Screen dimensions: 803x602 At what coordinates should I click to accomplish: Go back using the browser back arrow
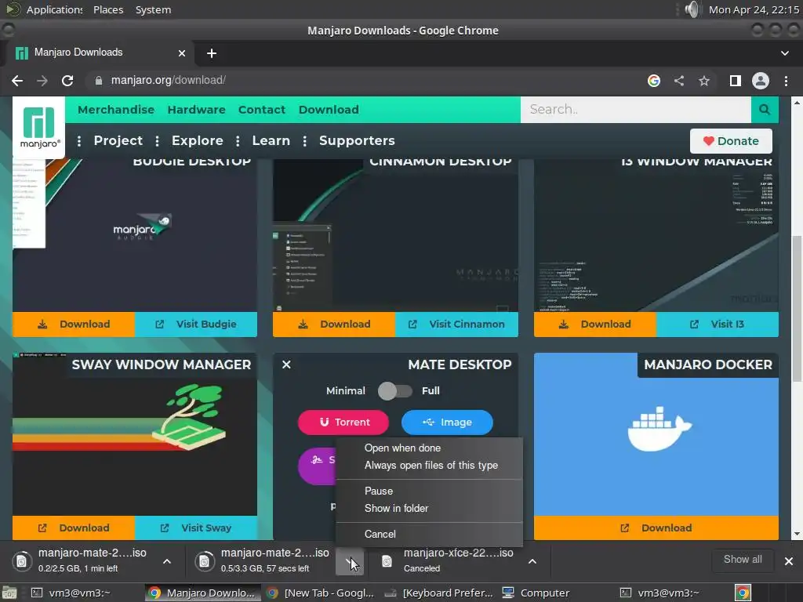[x=17, y=81]
